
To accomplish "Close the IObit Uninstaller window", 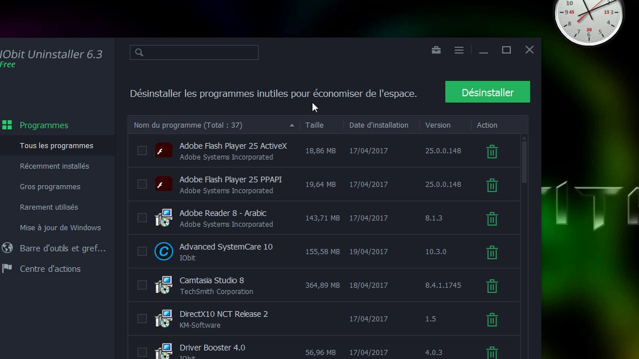I will click(530, 50).
